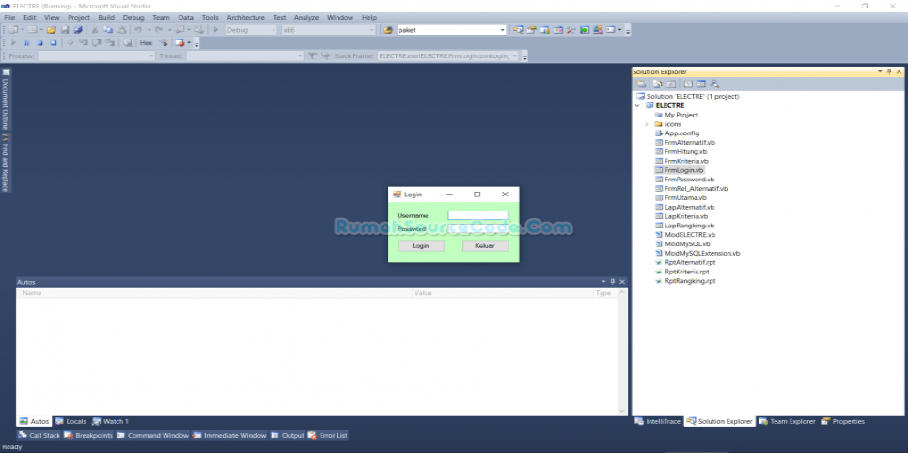This screenshot has width=908, height=453.
Task: Click the Break All pause icon
Action: 26,43
